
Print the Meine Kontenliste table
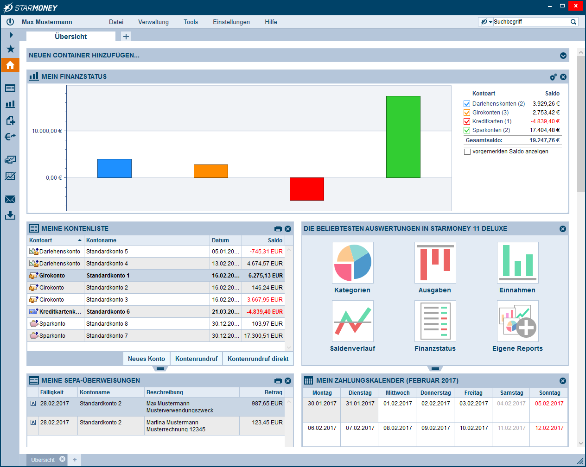[x=278, y=229]
